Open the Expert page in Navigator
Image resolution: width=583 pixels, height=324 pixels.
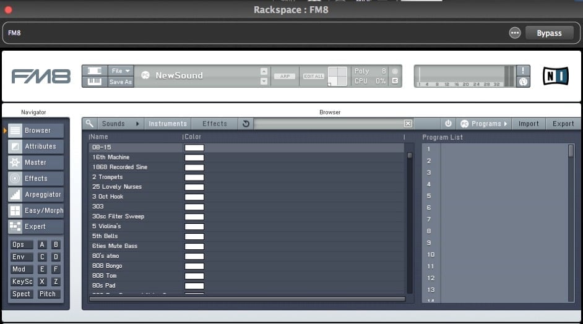[x=36, y=226]
